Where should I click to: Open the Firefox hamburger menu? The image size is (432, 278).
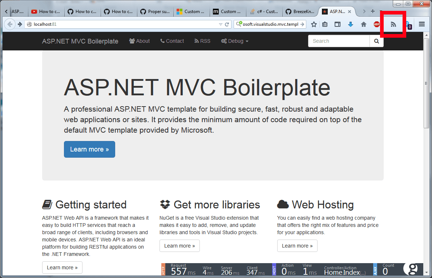click(422, 25)
